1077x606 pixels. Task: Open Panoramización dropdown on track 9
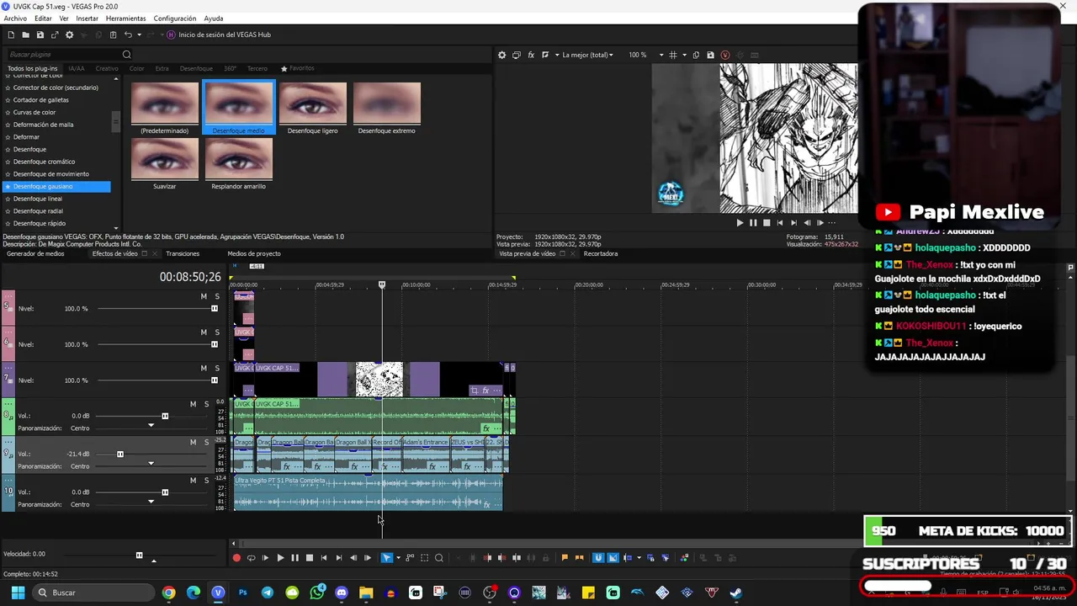coord(151,464)
